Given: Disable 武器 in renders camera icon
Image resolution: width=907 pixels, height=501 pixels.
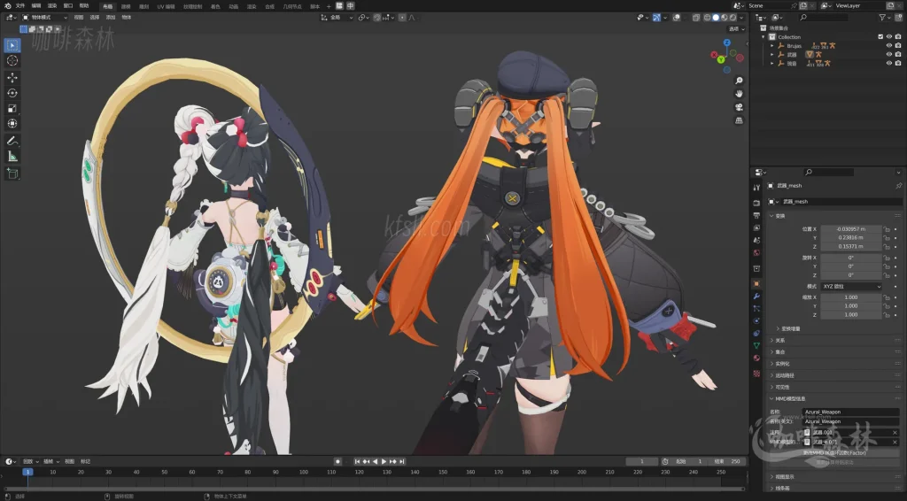Looking at the screenshot, I should pyautogui.click(x=898, y=54).
